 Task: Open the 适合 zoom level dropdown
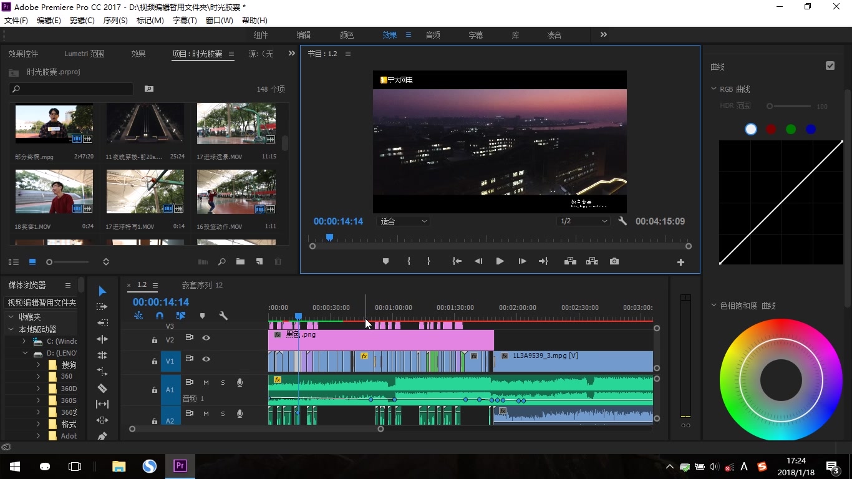(x=404, y=221)
